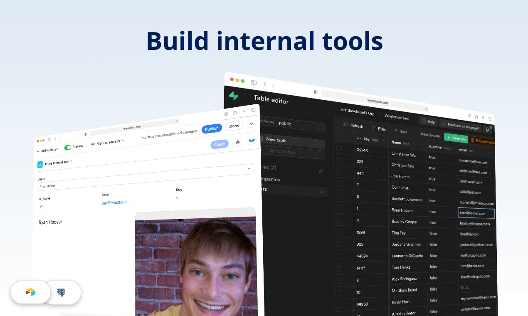
Task: Check the row checkbox for key 223
Action: click(339, 159)
